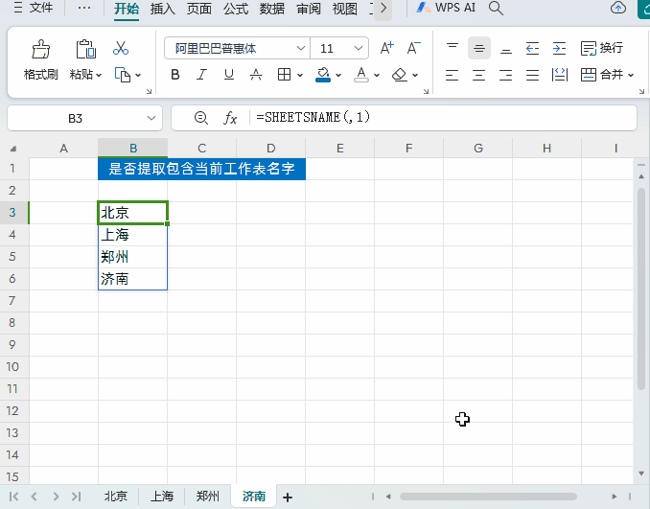
Task: Toggle underline formatting
Action: pos(229,75)
